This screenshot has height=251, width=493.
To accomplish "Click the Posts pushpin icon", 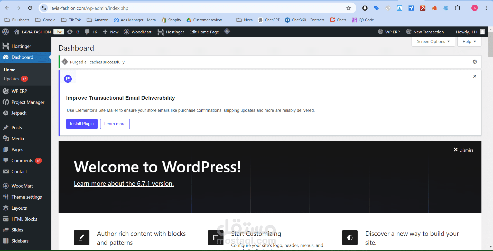I will [6, 128].
